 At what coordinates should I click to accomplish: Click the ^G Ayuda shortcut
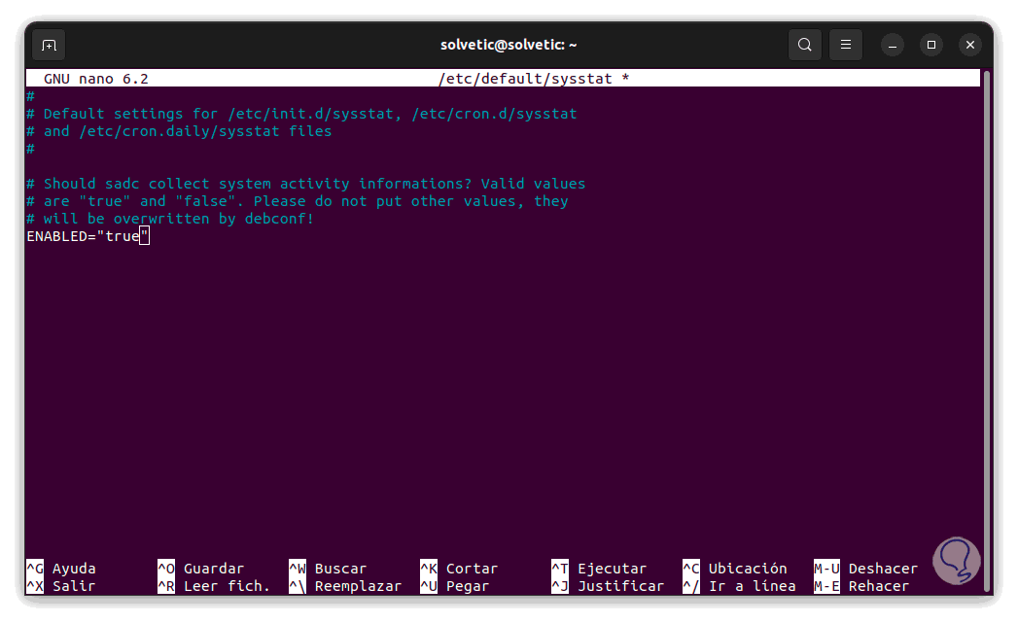point(61,569)
